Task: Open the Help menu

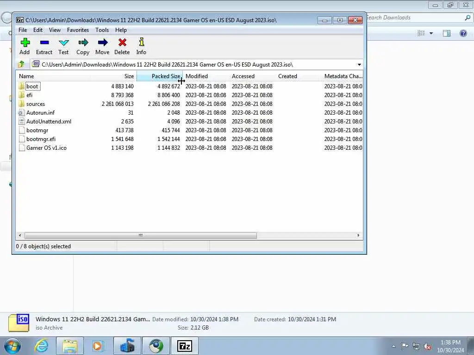Action: (121, 30)
